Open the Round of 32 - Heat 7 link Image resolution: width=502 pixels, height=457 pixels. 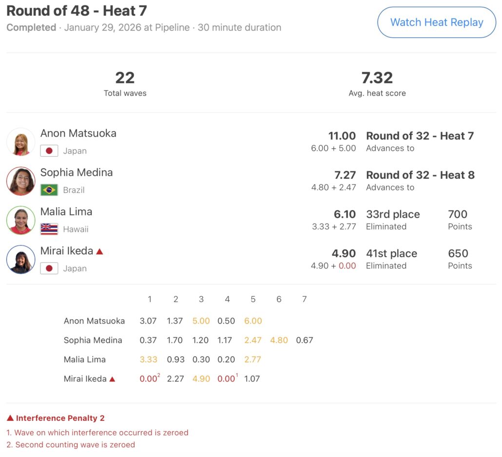pos(420,136)
